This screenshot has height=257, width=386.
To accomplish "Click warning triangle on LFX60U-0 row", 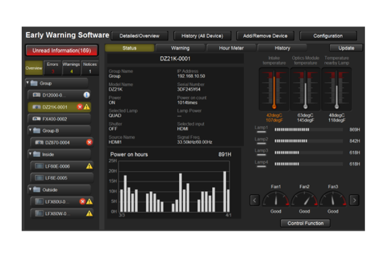I will click(89, 202).
